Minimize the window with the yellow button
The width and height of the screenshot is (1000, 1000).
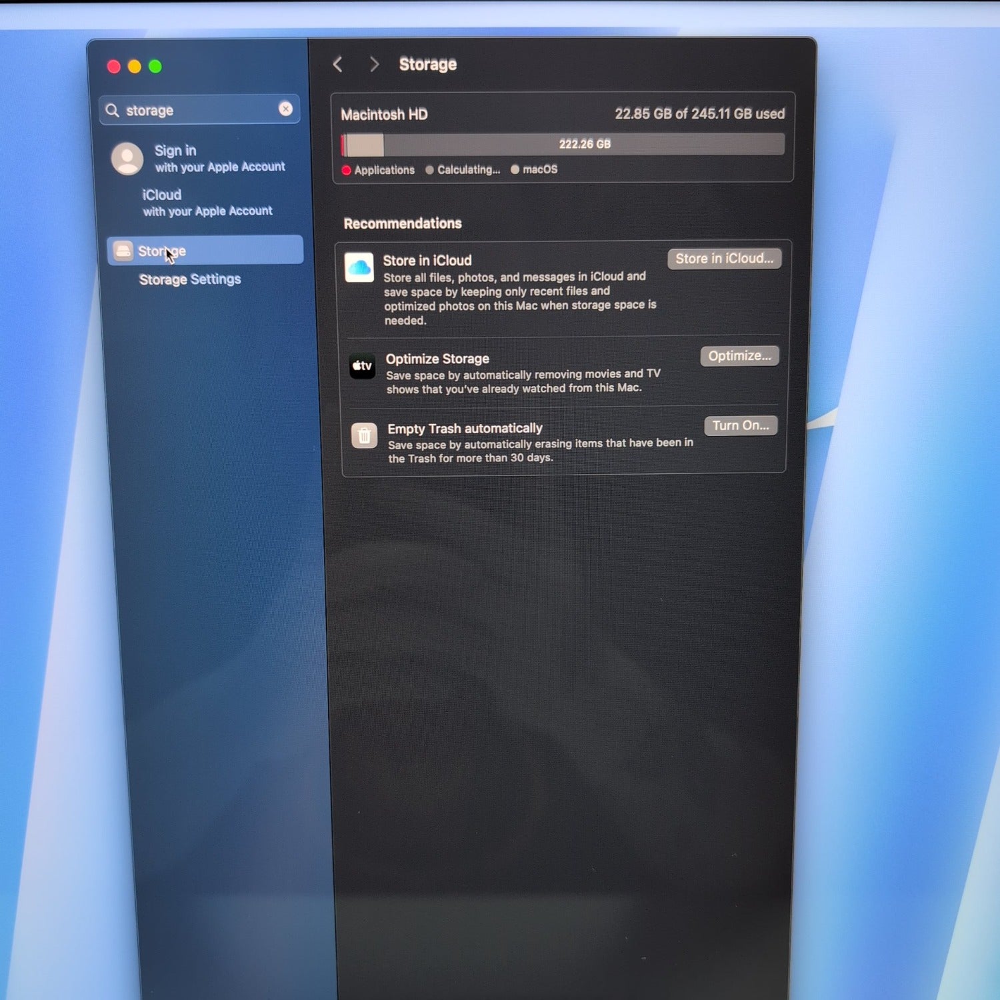coord(134,67)
